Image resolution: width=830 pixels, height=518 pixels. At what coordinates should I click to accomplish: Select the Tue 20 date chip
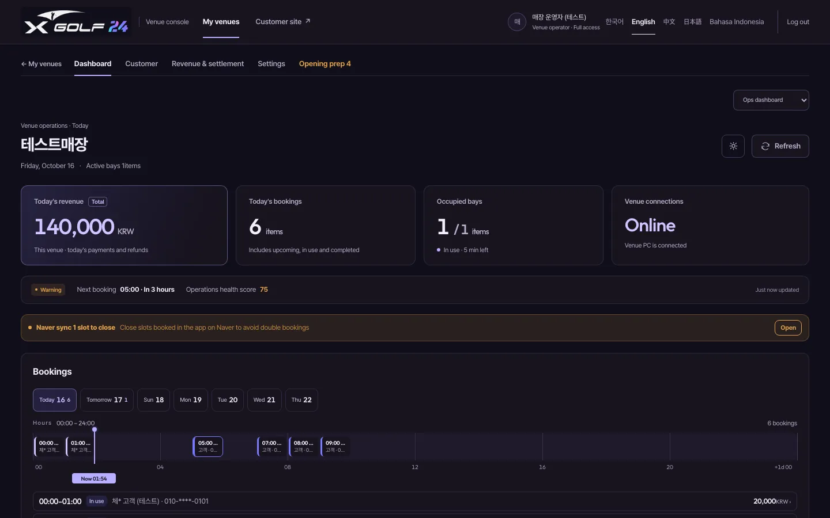[228, 400]
